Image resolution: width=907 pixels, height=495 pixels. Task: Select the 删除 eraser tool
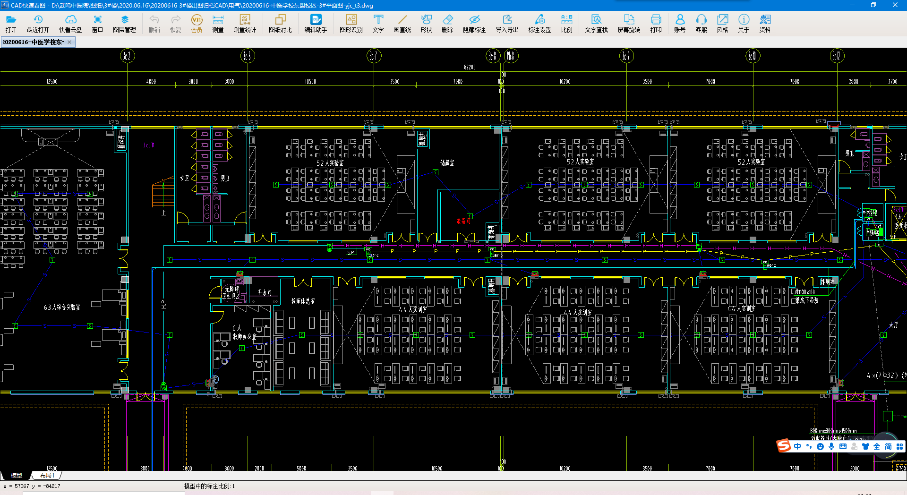(447, 24)
